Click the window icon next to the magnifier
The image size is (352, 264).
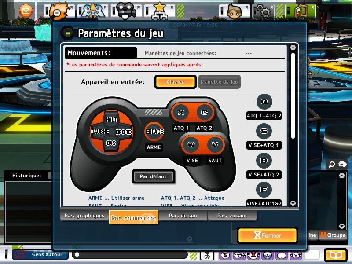[342, 165]
